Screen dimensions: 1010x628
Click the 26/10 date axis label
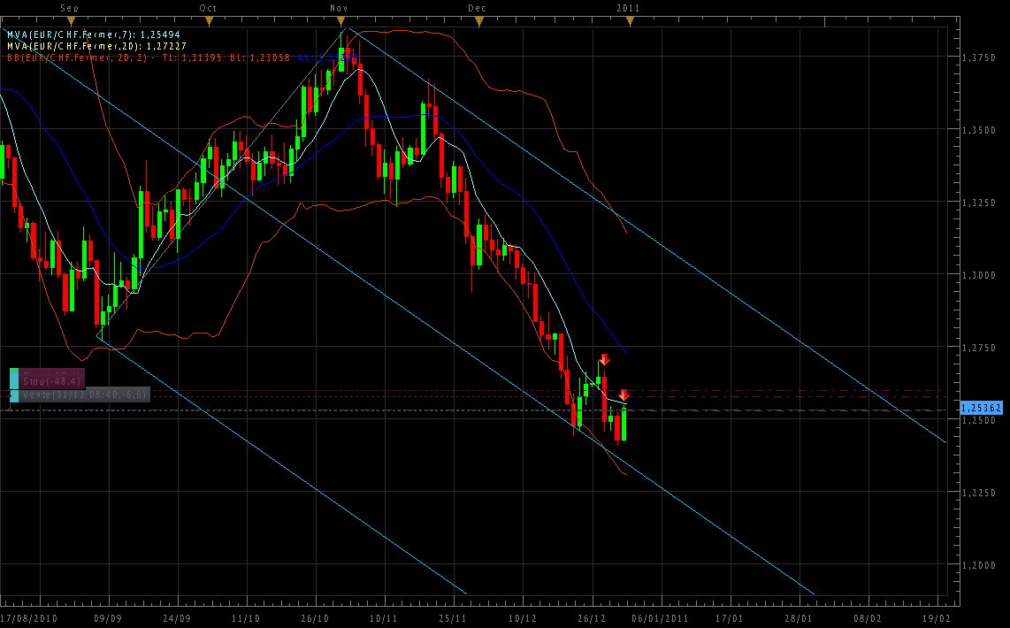click(316, 618)
